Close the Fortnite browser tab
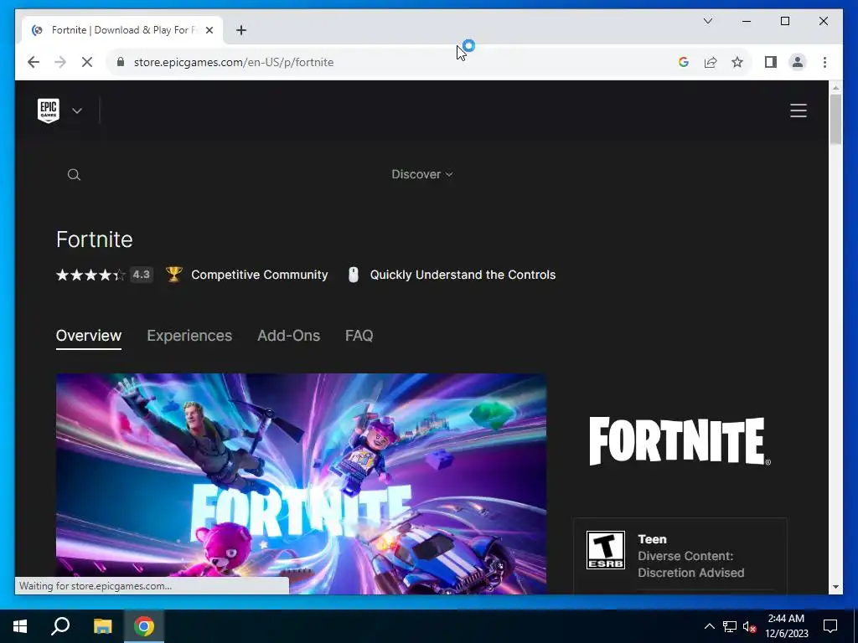This screenshot has width=858, height=643. point(209,30)
